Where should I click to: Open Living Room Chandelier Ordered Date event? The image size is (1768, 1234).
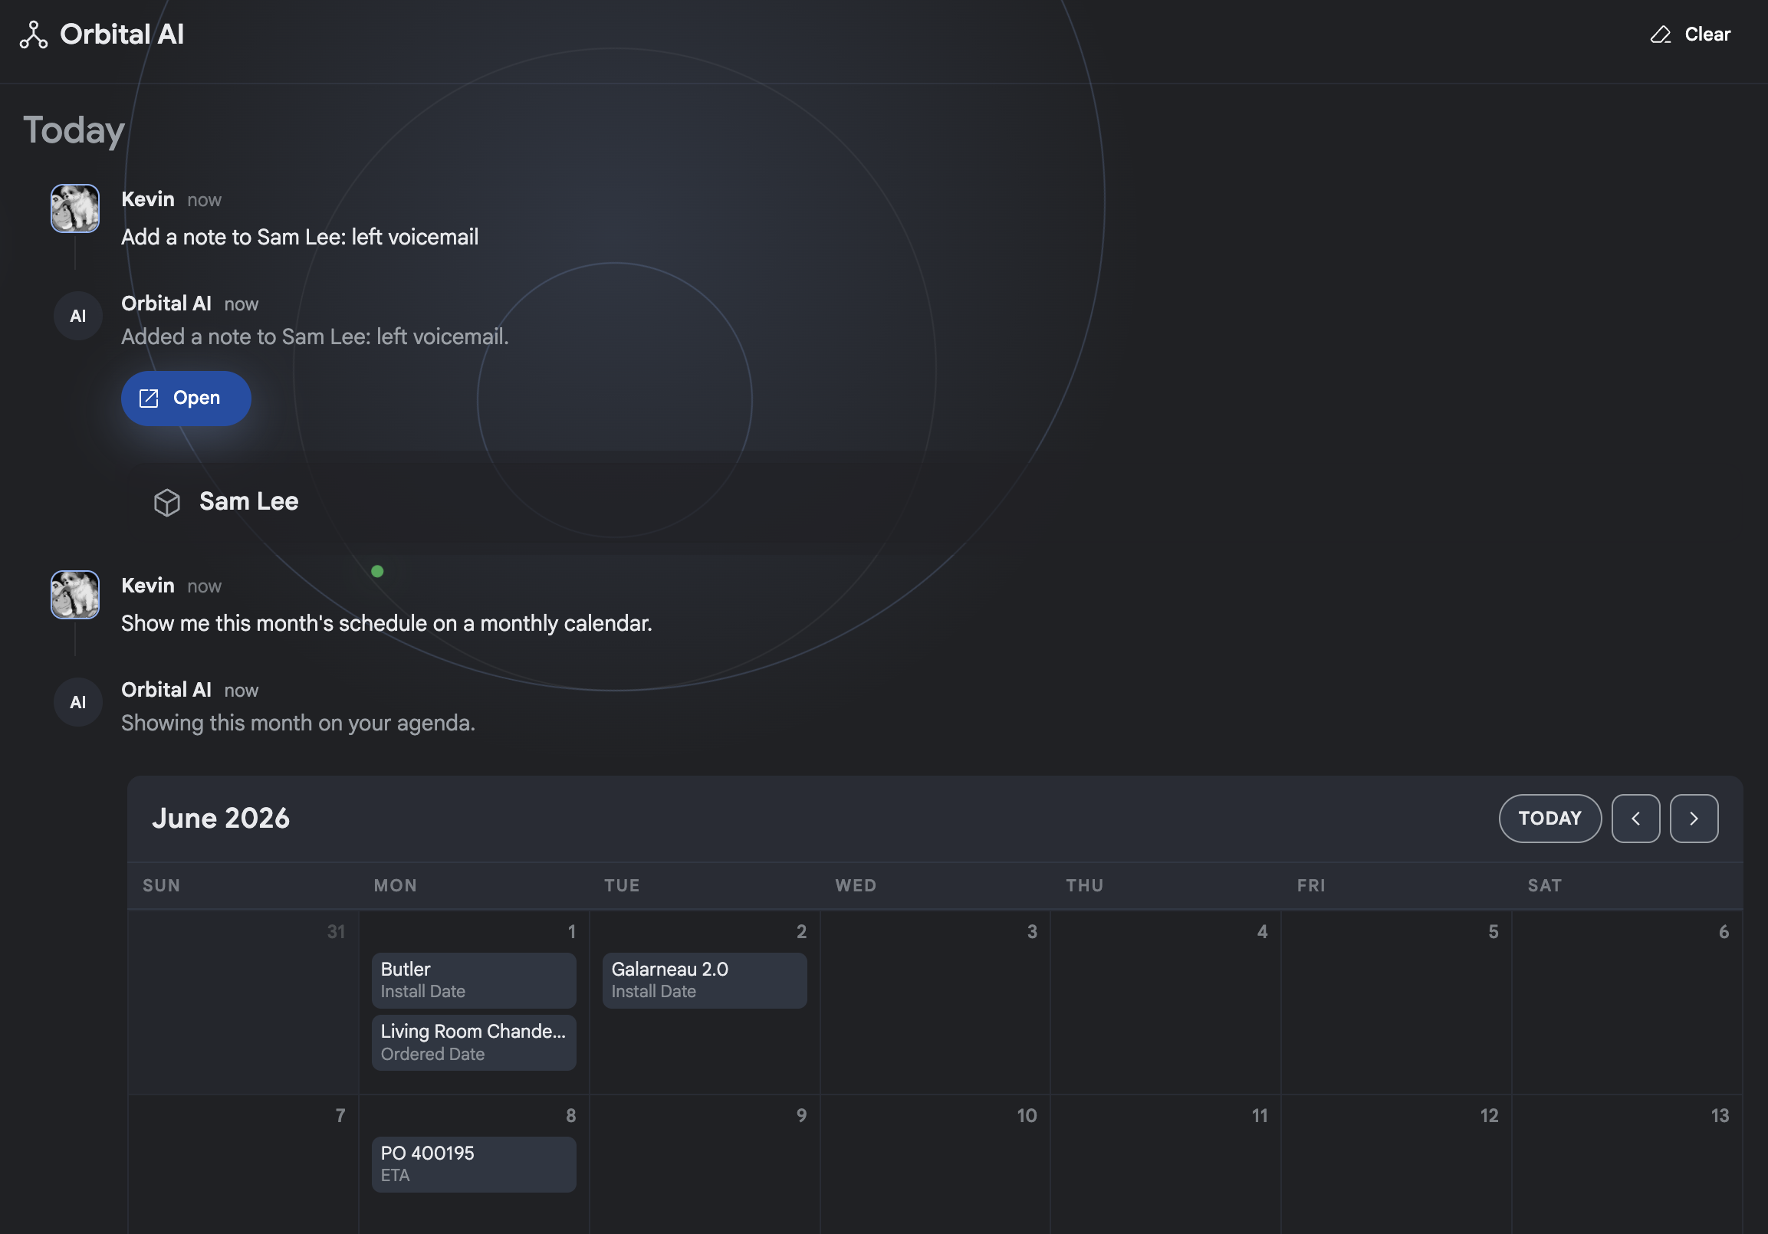pos(474,1042)
